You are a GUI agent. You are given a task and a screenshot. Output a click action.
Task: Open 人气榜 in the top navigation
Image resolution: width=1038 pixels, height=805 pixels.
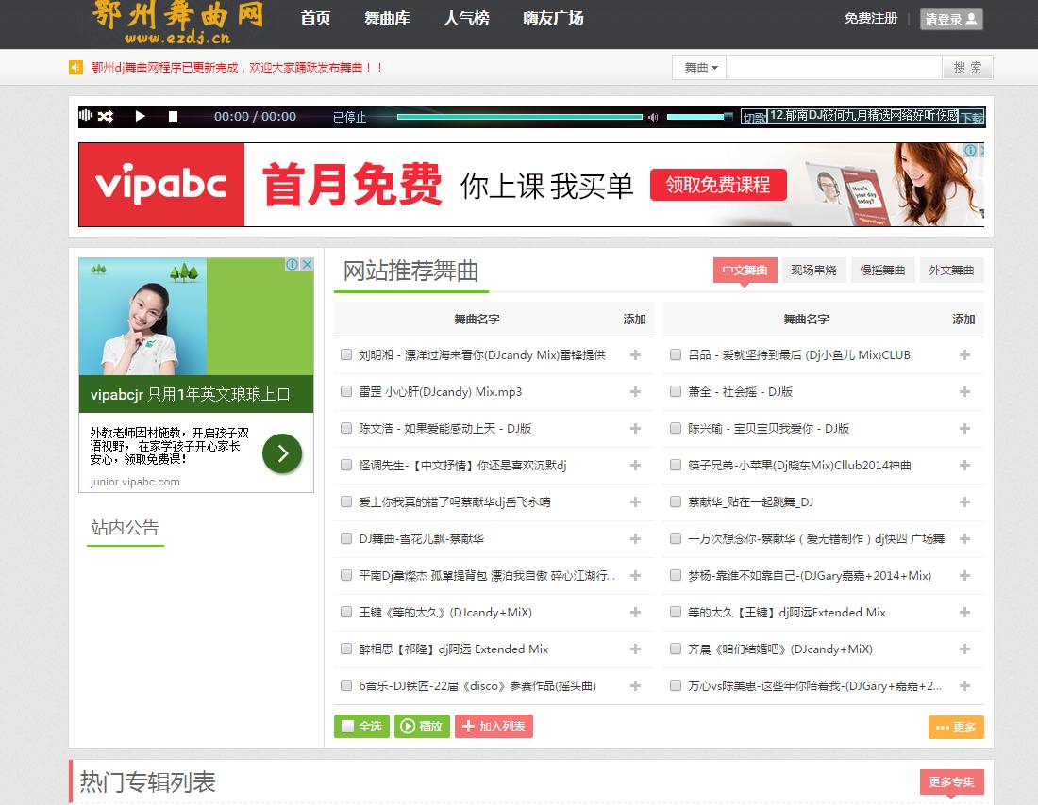click(x=466, y=19)
